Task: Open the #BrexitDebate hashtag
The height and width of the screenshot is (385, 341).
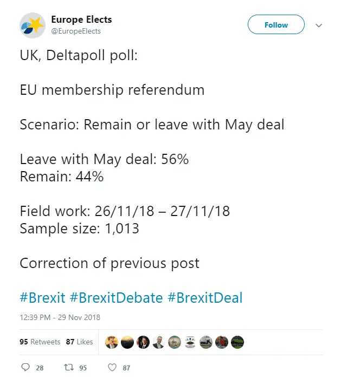Action: pyautogui.click(x=117, y=297)
